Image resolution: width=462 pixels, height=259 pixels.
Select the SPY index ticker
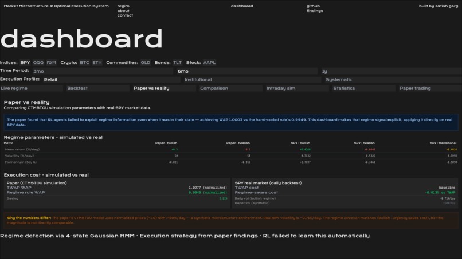(x=25, y=63)
